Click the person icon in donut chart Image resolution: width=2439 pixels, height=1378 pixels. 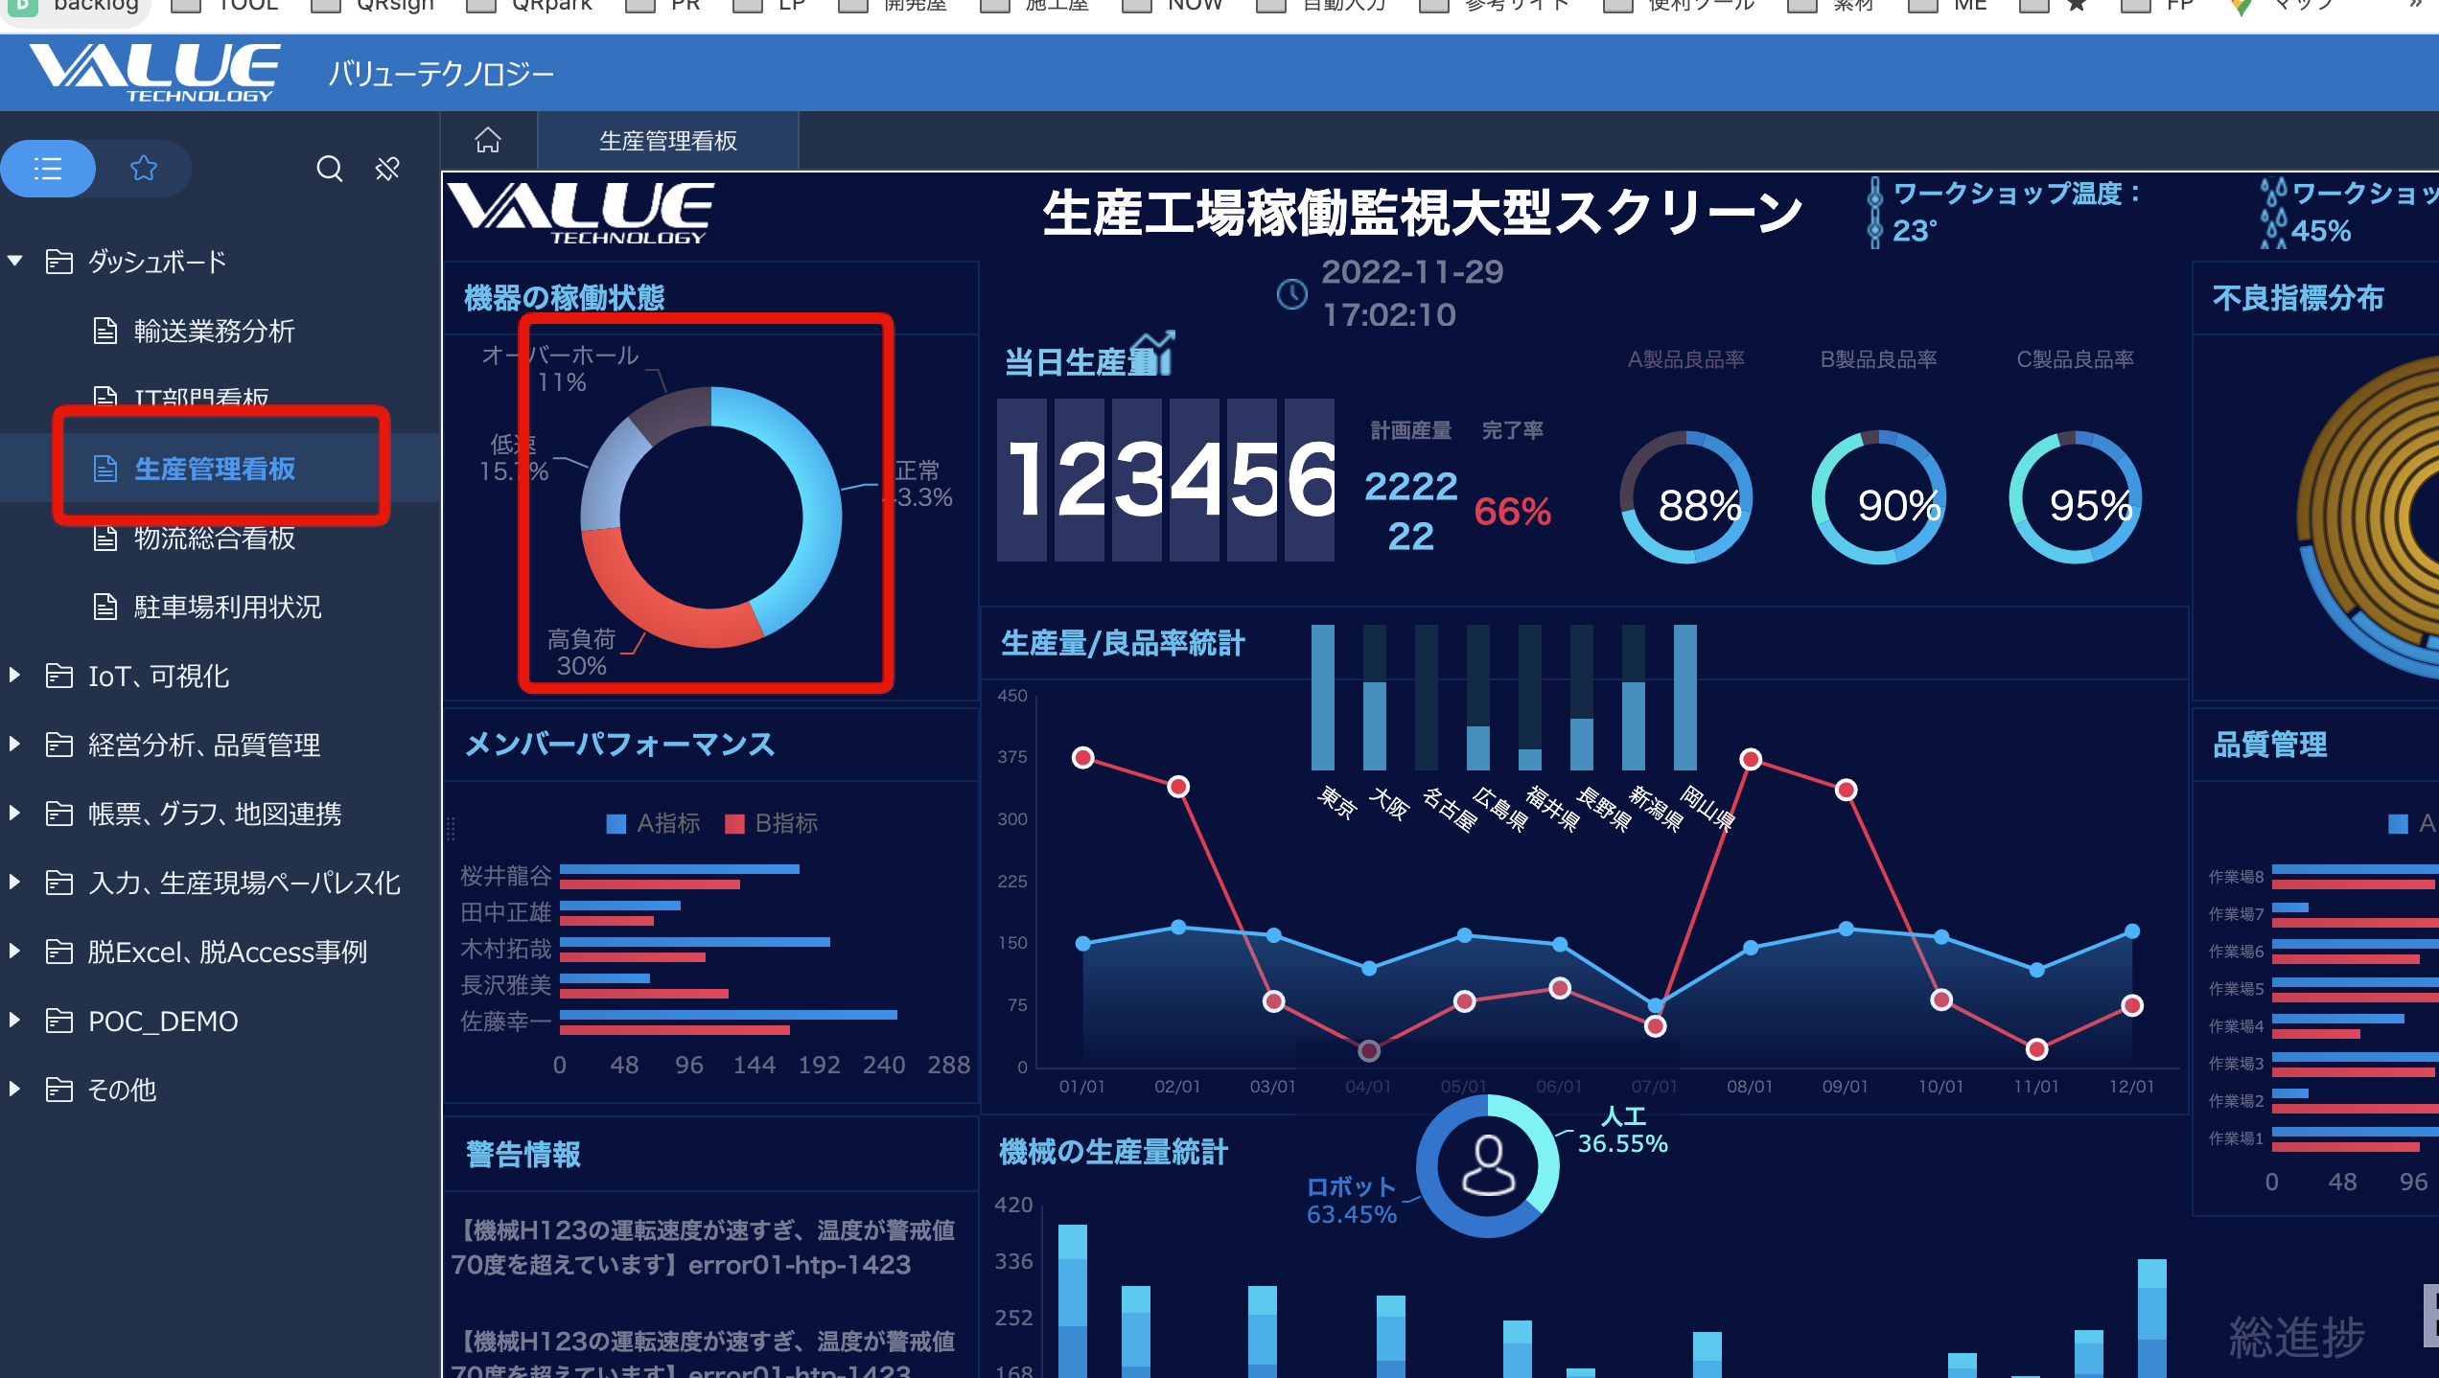point(1487,1164)
